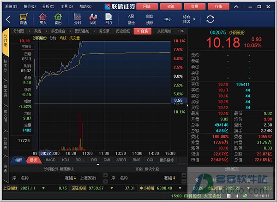Click the red 资讯 button
Screen dimensions: 277x202
(171, 6)
